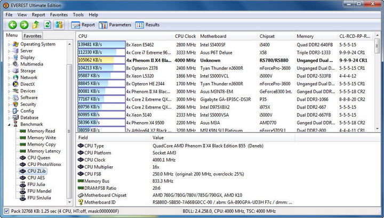Open the View menu
Screen dimensions: 384x218
22,15
